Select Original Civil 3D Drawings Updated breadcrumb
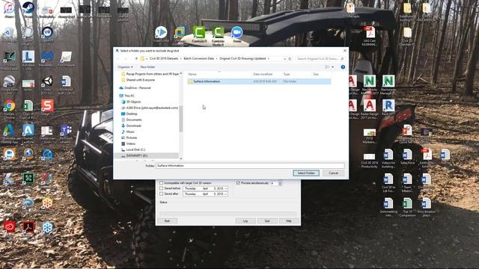This screenshot has height=269, width=479. point(242,58)
